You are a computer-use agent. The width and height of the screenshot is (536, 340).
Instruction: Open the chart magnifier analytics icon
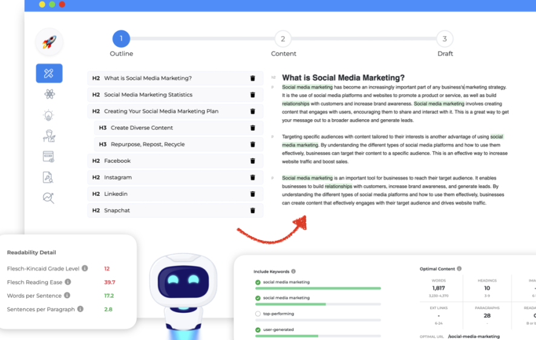pos(48,198)
